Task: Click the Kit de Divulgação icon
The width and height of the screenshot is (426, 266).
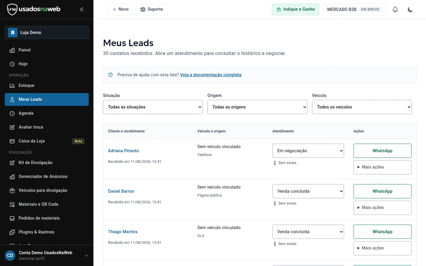Action: (x=12, y=163)
